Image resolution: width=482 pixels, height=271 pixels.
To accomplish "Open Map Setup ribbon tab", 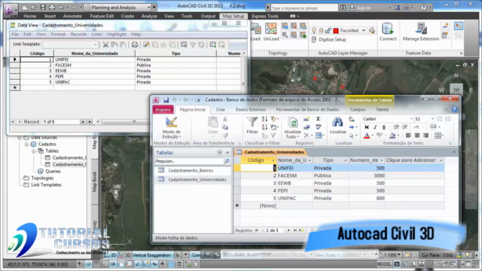I will pyautogui.click(x=233, y=16).
